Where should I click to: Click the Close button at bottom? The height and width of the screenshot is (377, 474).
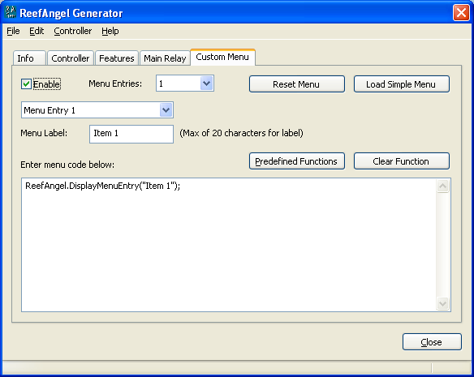(432, 341)
